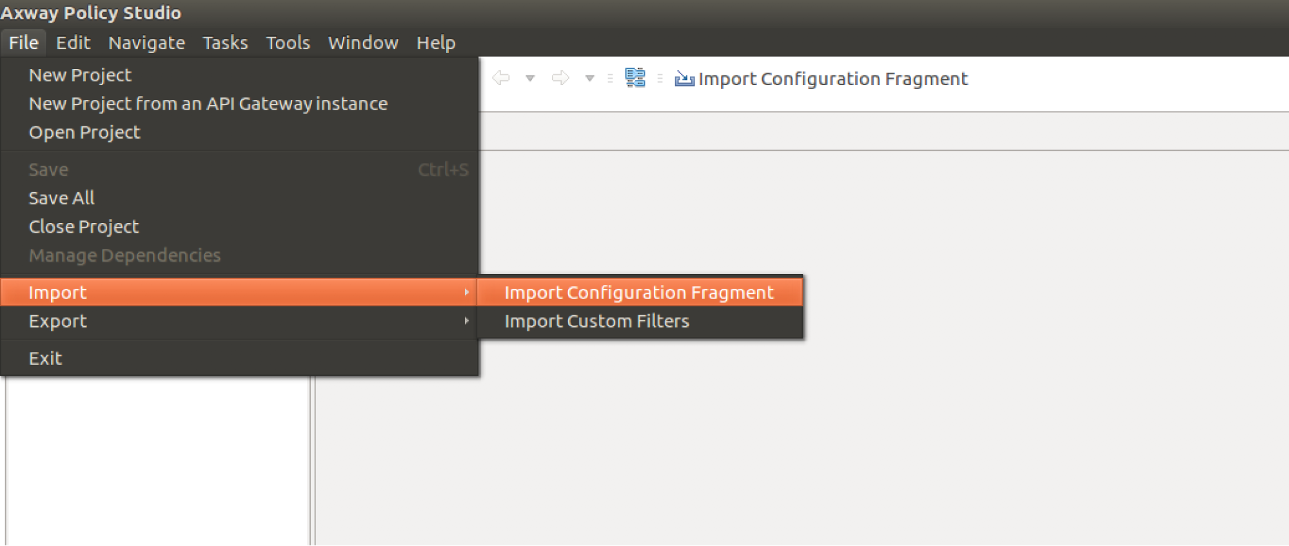Click the Import submenu arrow indicator
1289x546 pixels.
(466, 293)
